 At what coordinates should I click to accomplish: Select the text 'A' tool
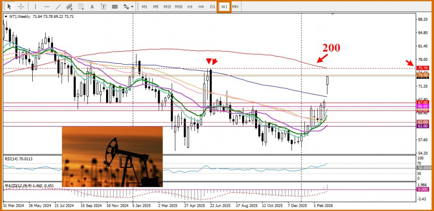[93, 7]
